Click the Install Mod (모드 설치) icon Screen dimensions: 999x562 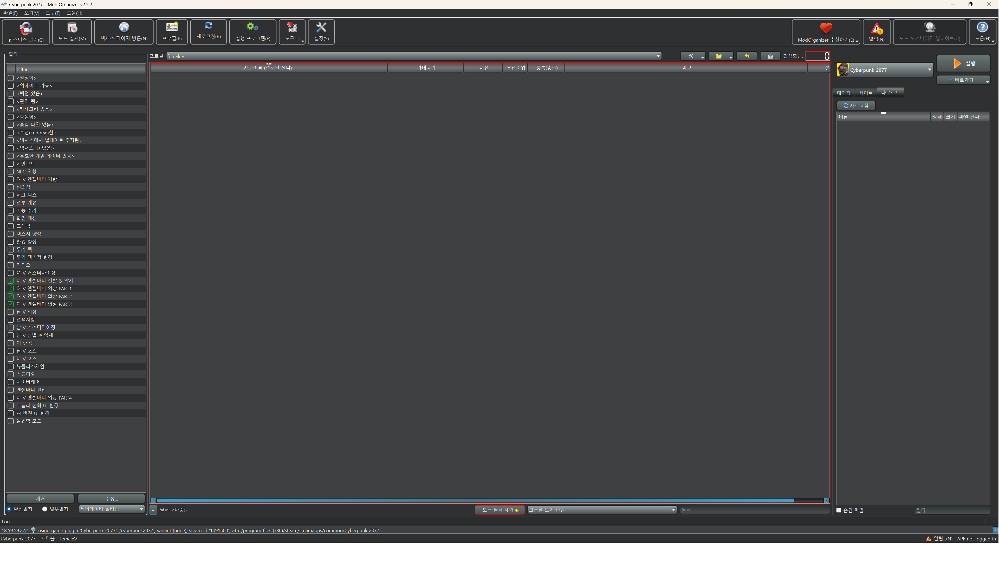72,28
